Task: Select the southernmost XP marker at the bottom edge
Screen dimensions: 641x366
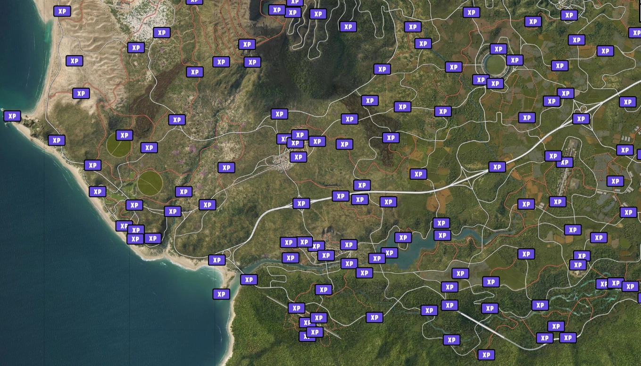Action: (x=486, y=355)
